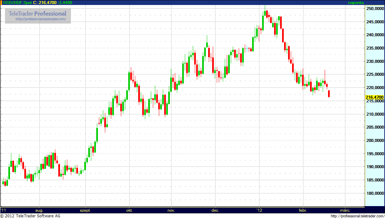
Task: Click the '12 year label on time axis
Action: point(259,210)
